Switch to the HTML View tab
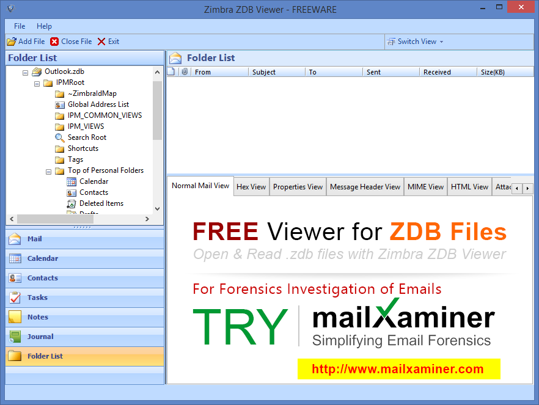 [469, 187]
